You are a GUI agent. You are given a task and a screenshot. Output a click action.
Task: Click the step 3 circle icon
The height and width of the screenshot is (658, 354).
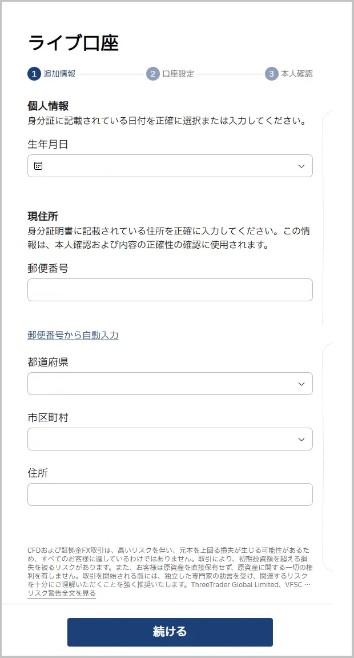[271, 74]
